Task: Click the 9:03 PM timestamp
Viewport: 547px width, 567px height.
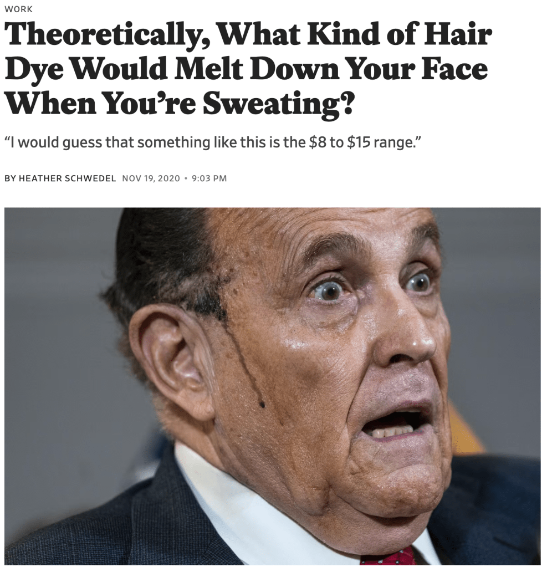Action: 209,178
